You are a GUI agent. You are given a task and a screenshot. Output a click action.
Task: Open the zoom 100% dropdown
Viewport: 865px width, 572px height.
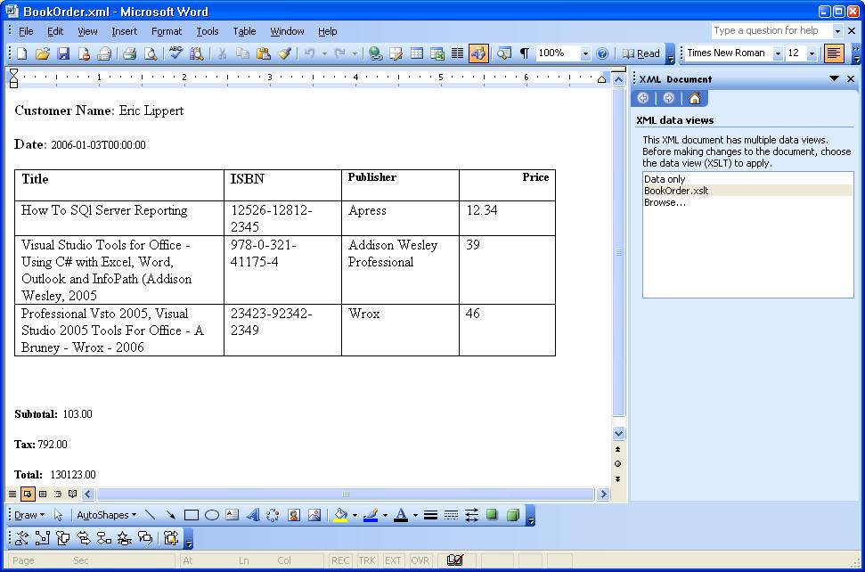pos(585,53)
